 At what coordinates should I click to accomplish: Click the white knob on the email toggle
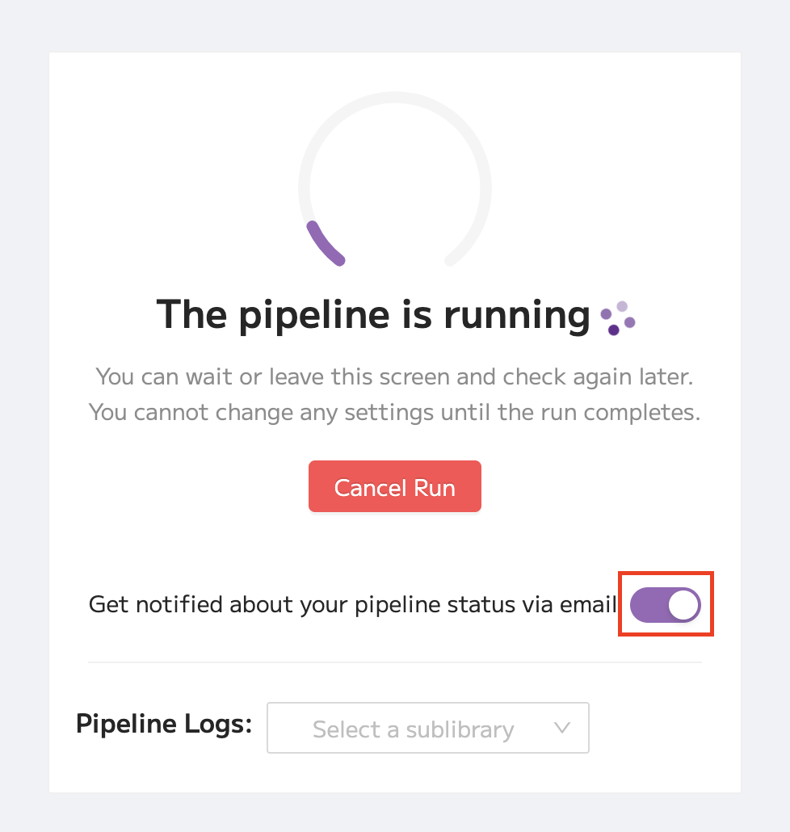point(683,605)
